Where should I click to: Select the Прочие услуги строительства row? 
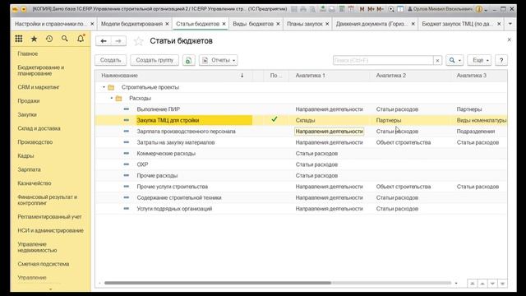[301, 187]
